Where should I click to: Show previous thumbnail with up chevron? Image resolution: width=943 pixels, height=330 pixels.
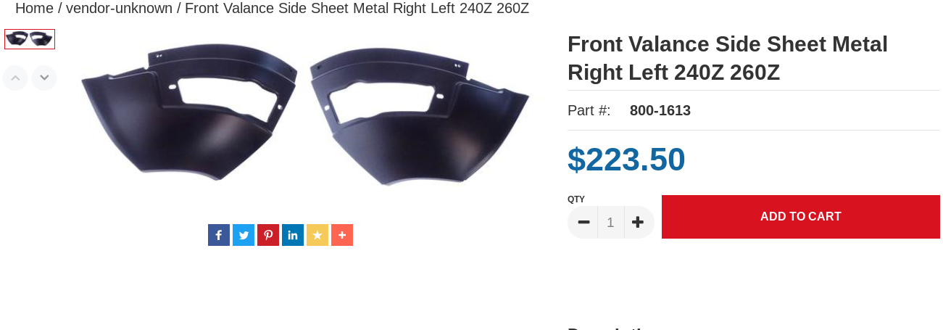click(15, 78)
